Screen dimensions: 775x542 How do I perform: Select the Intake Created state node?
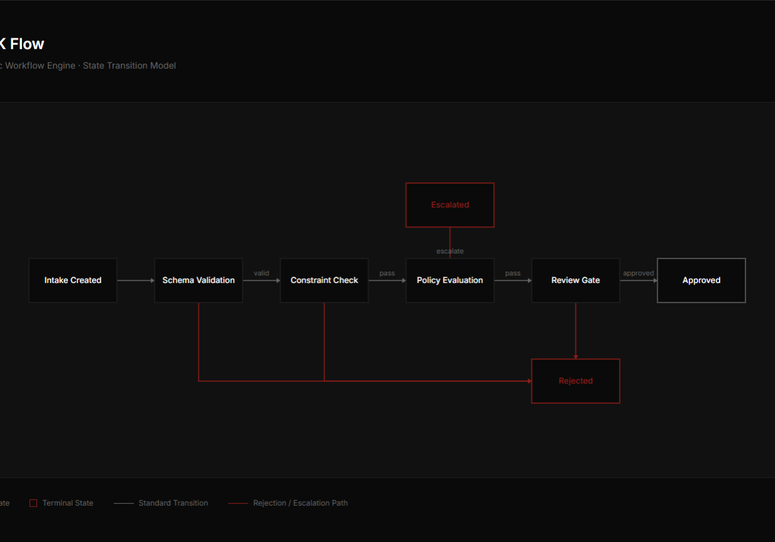(73, 280)
